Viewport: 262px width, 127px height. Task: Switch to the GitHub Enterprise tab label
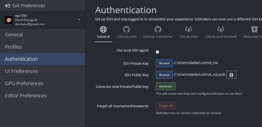(x=158, y=37)
